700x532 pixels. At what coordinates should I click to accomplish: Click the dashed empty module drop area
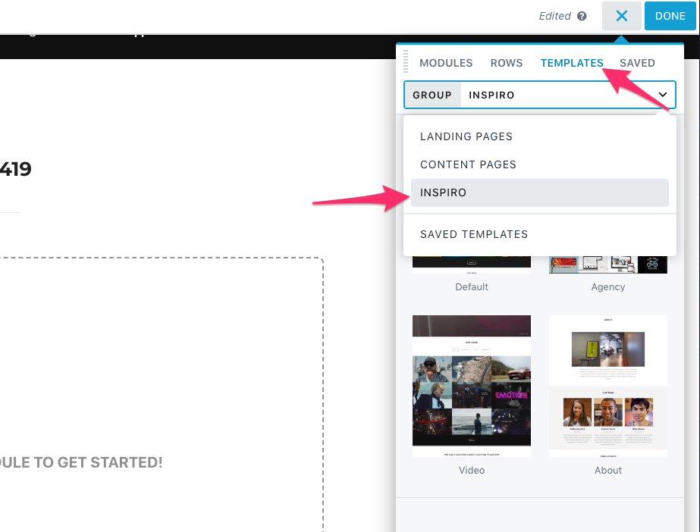click(x=161, y=394)
